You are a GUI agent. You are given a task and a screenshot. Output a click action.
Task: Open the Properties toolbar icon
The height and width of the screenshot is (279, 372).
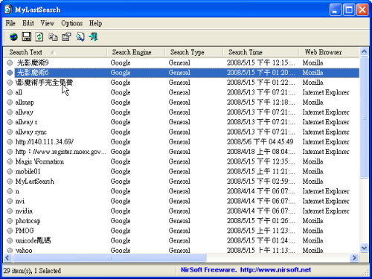(x=66, y=37)
